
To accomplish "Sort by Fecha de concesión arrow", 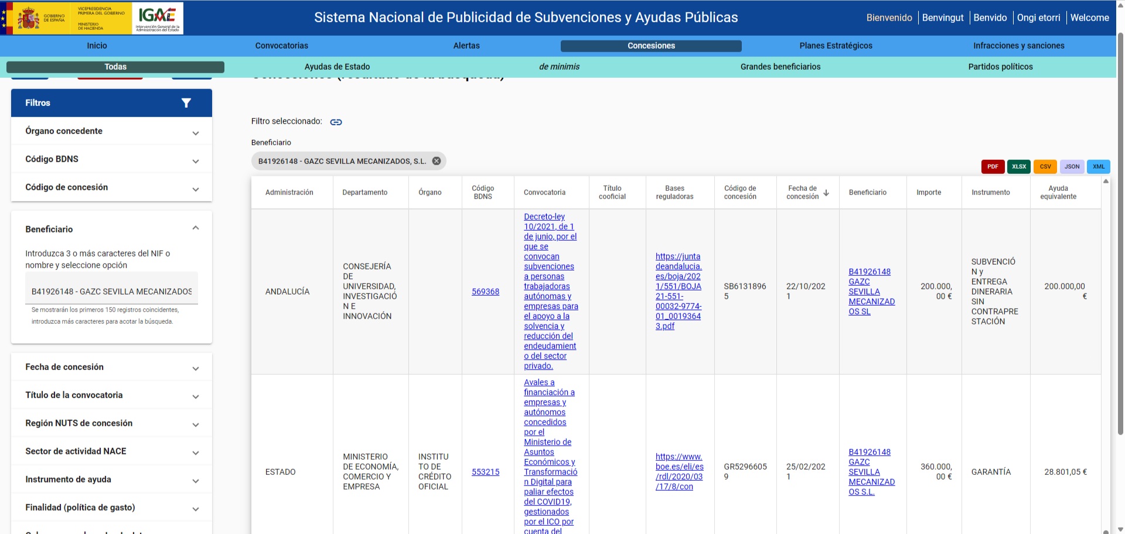I will (x=826, y=193).
